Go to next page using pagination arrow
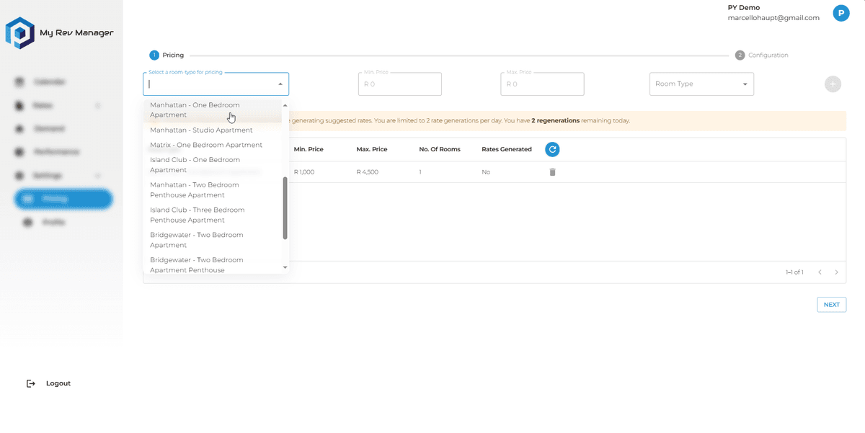865x433 pixels. coord(836,272)
